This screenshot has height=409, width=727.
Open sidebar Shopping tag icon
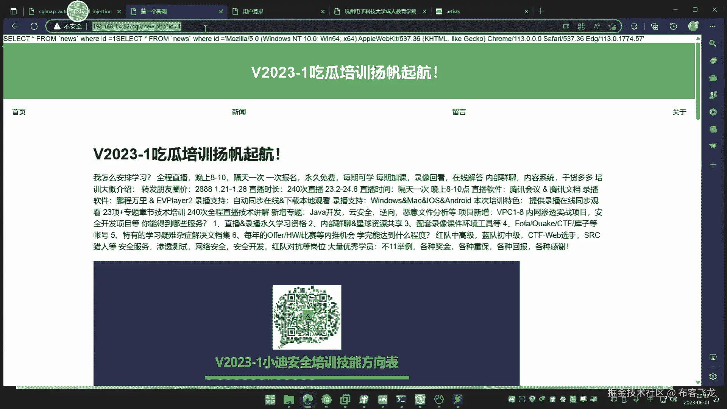pyautogui.click(x=713, y=61)
